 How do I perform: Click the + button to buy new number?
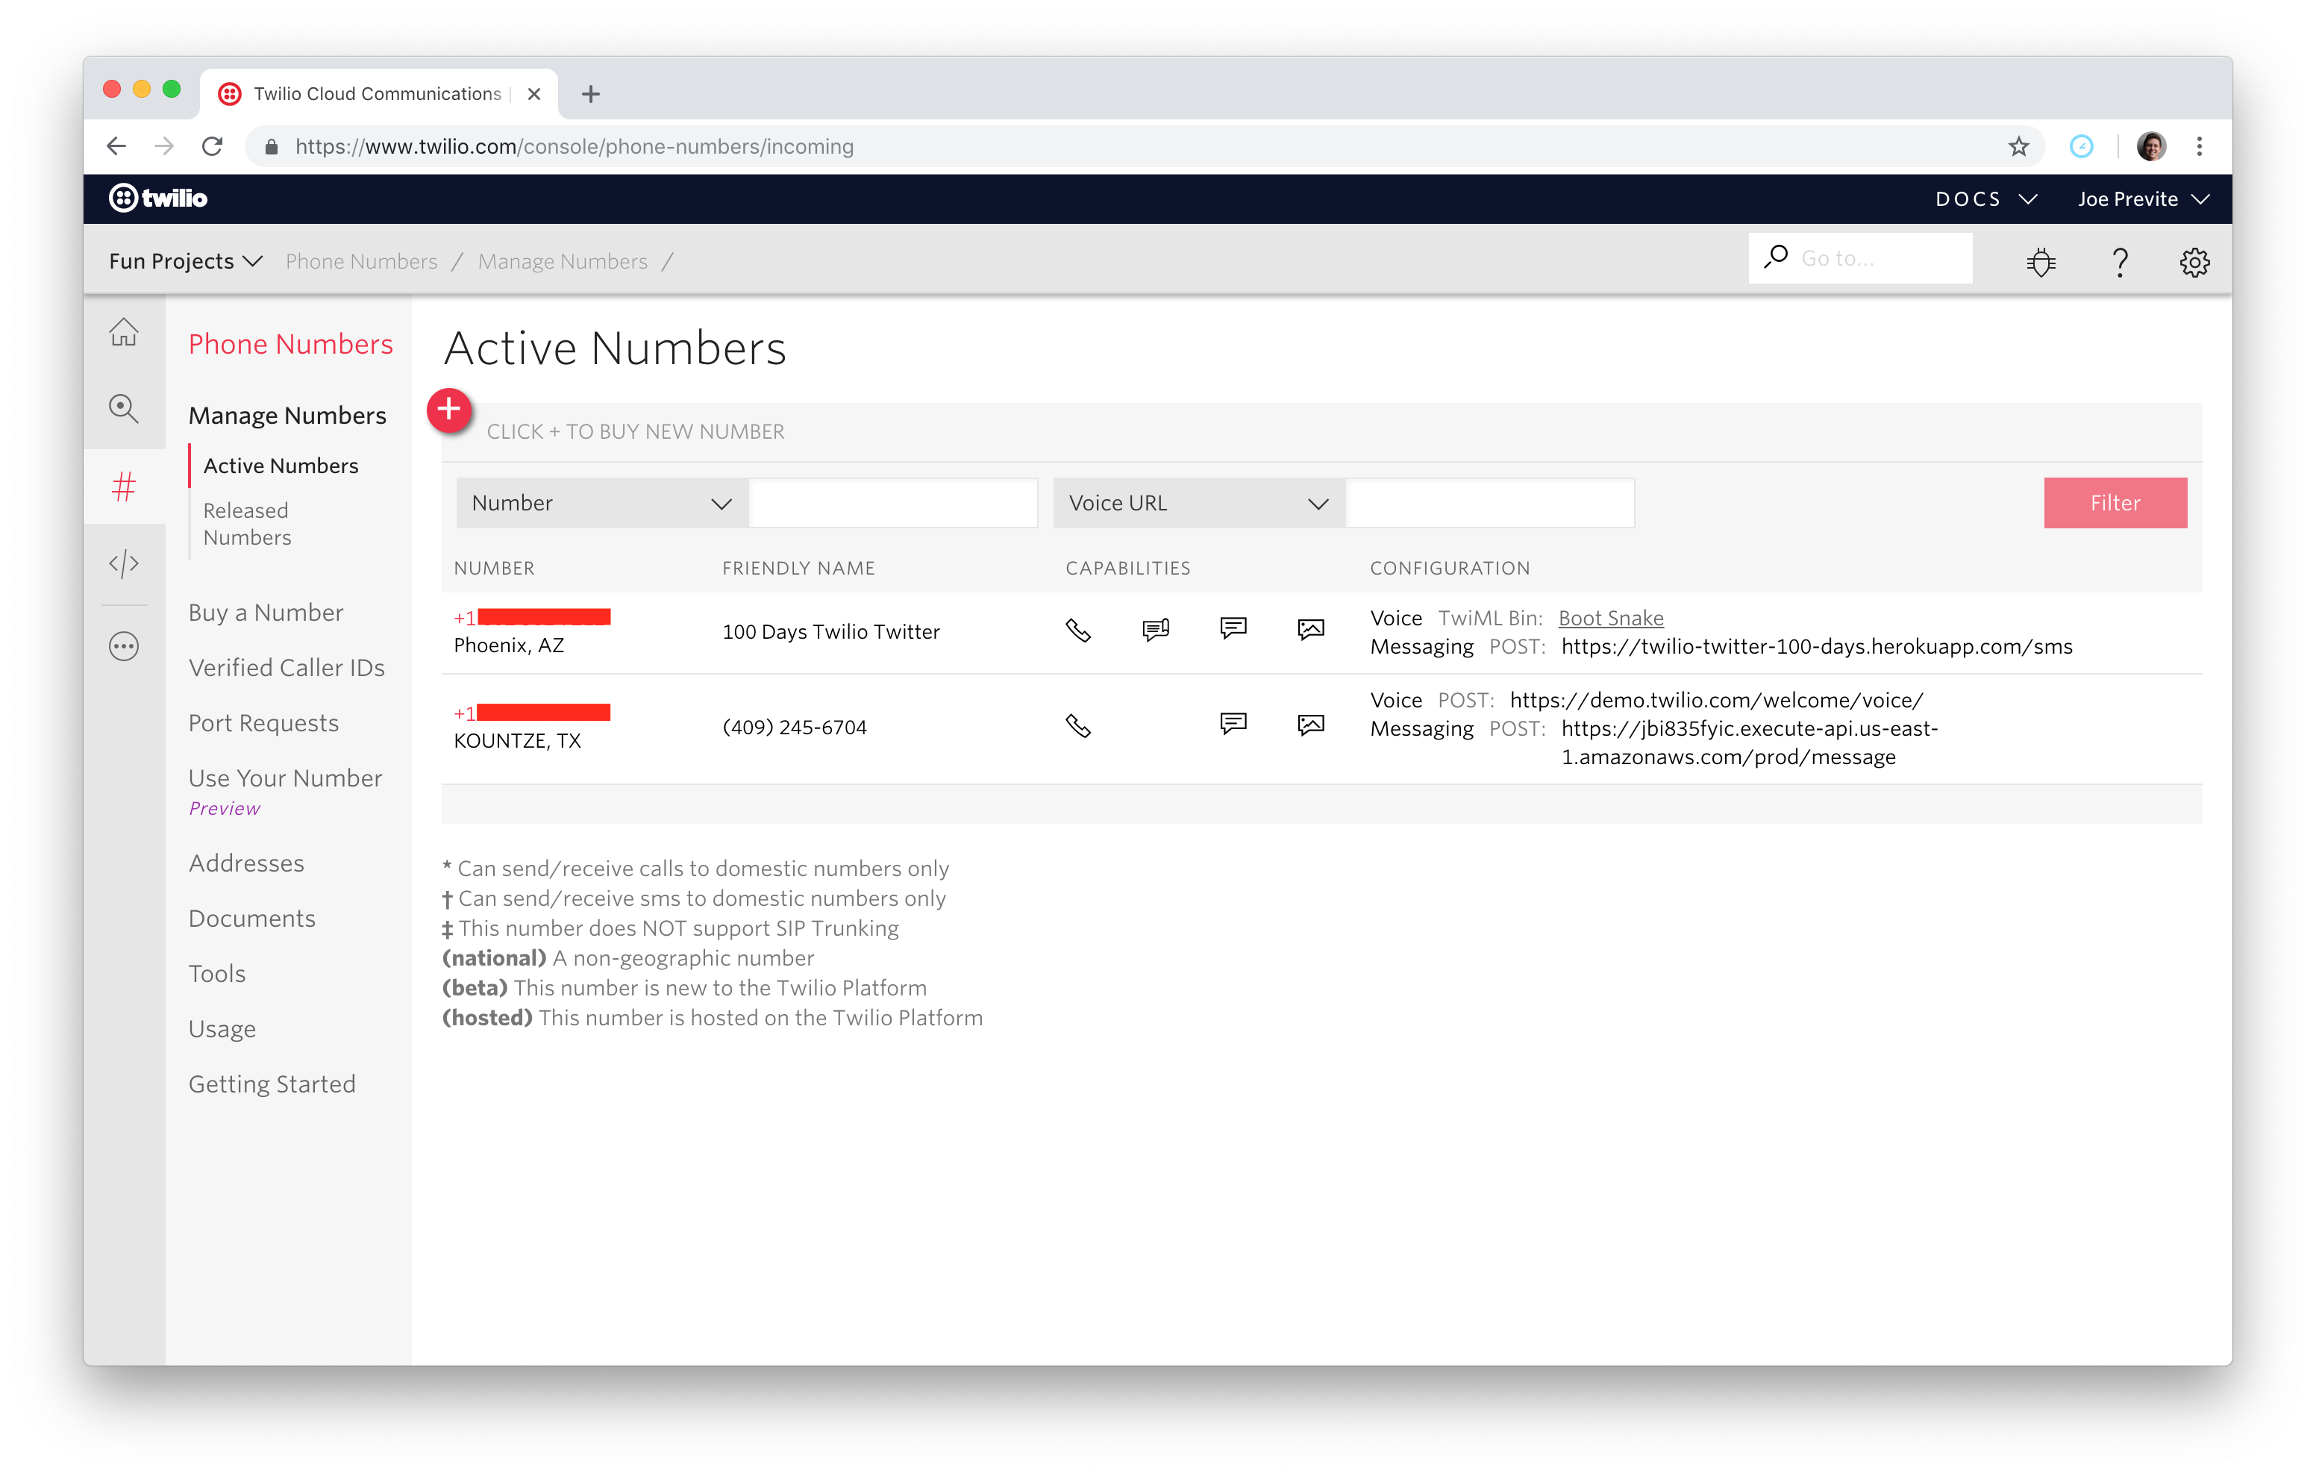[x=449, y=412]
